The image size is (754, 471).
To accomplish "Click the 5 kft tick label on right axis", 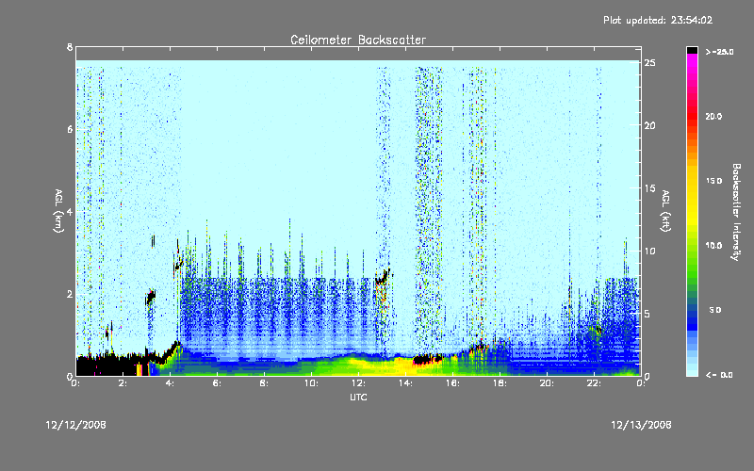I will pos(647,314).
